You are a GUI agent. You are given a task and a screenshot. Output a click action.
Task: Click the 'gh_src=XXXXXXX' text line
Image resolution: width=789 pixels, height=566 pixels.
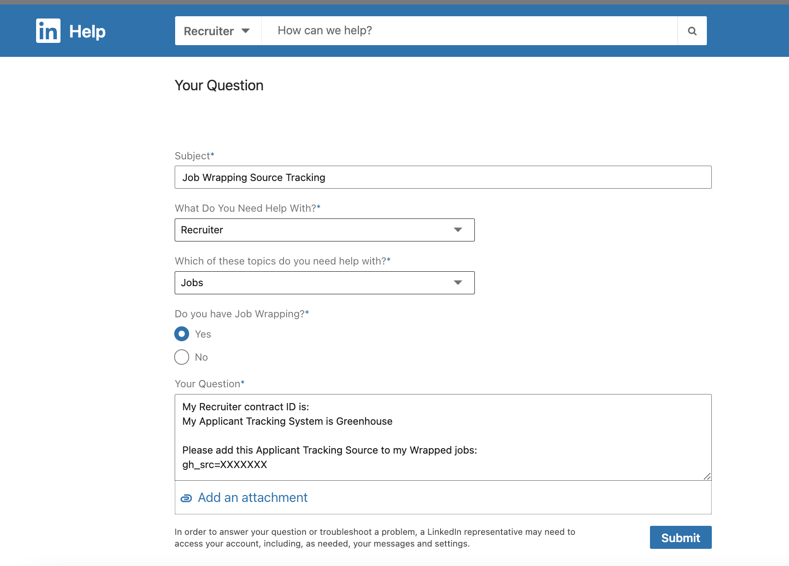tap(225, 464)
